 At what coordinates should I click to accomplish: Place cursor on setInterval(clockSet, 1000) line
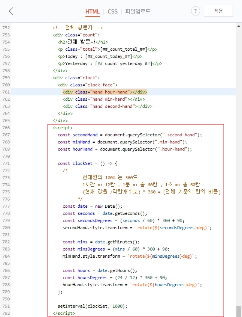93,306
